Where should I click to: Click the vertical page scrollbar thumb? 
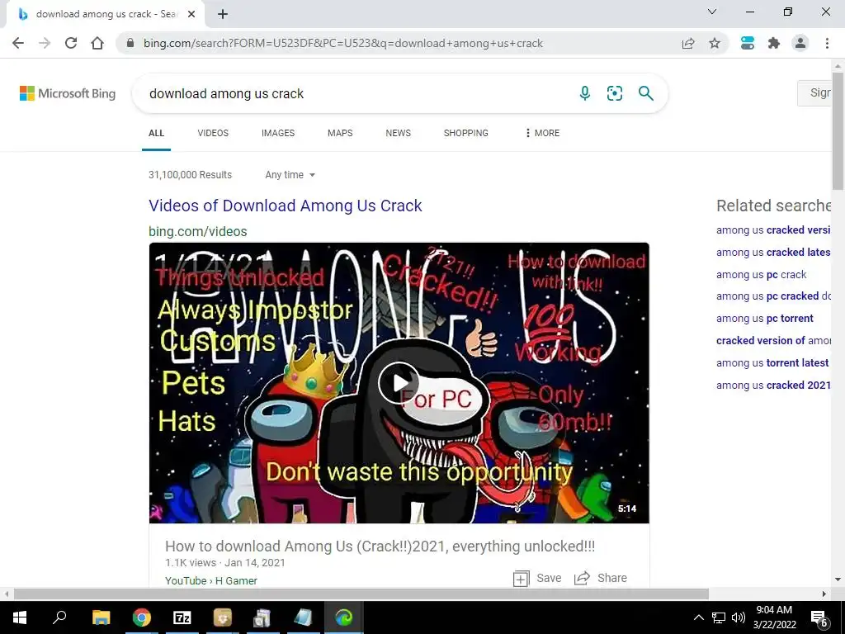(x=838, y=130)
